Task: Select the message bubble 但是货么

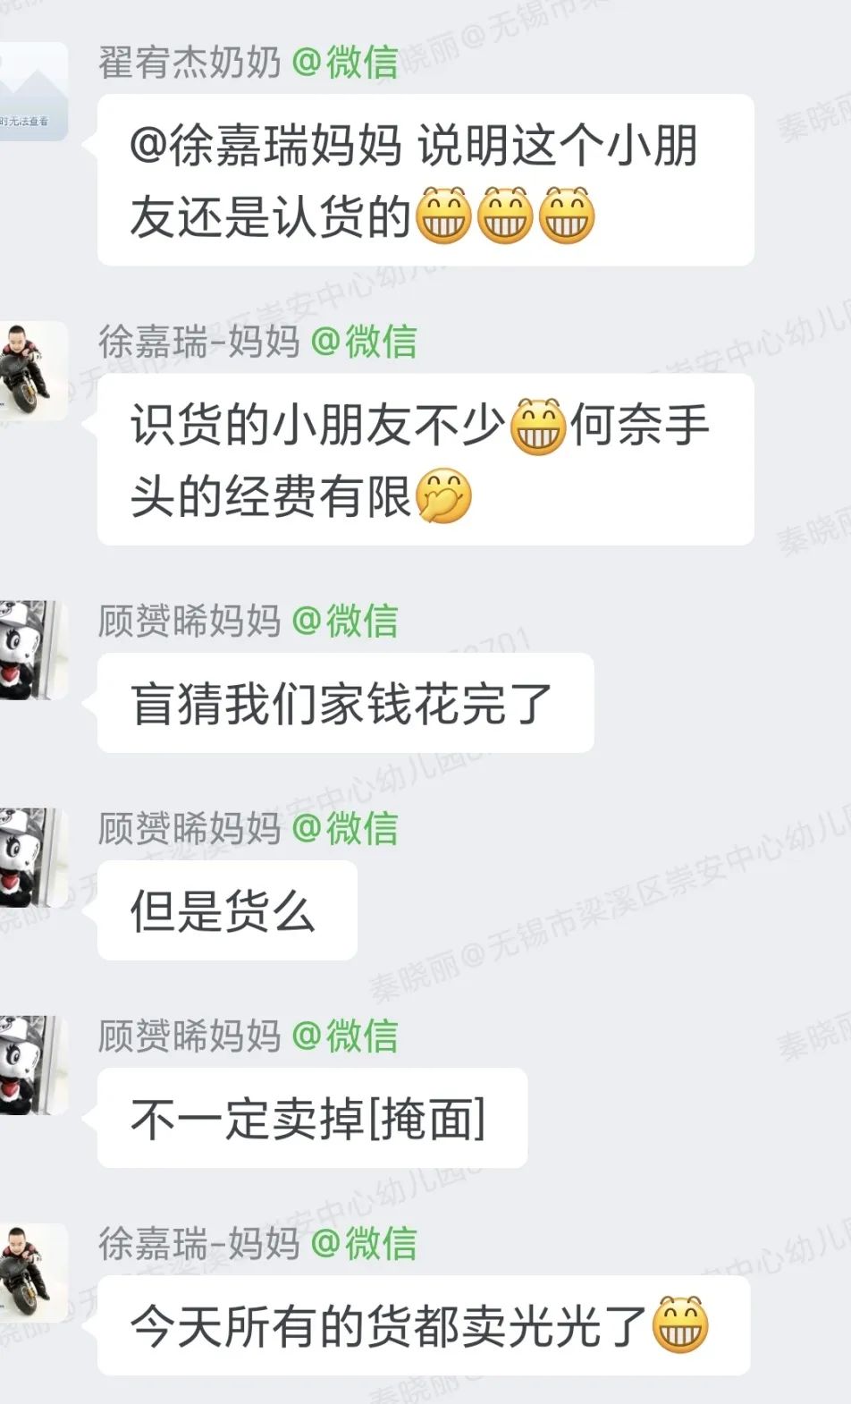Action: click(227, 910)
